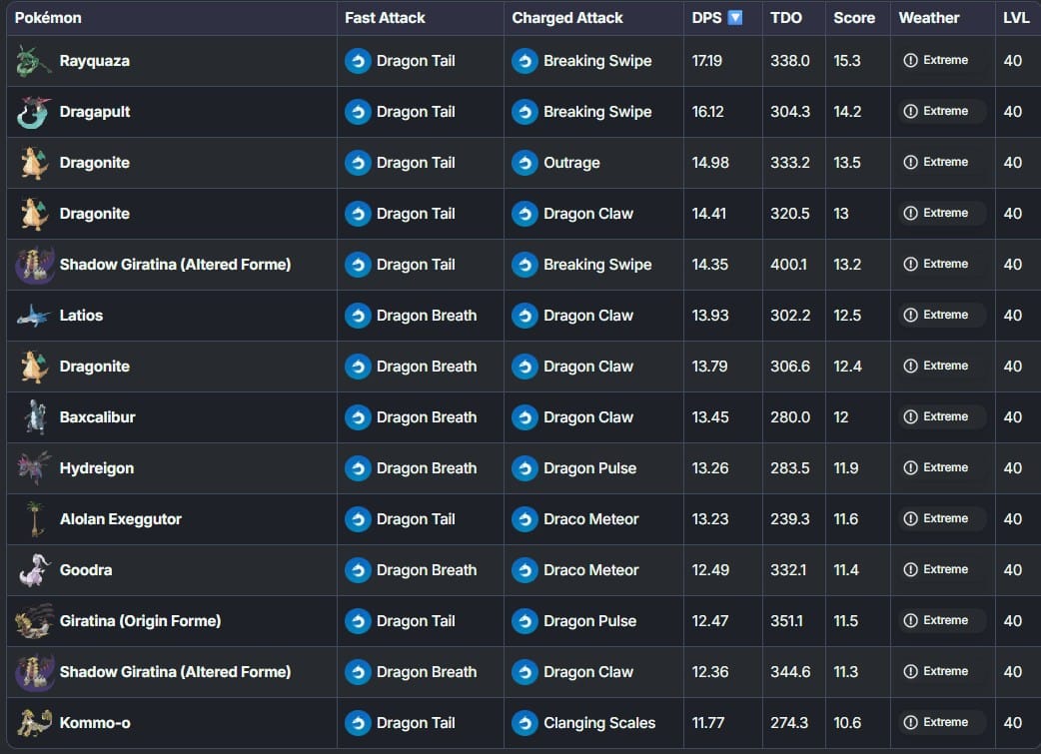Click the info icon in Kommo-o's Extreme weather badge
The image size is (1041, 754).
(911, 722)
